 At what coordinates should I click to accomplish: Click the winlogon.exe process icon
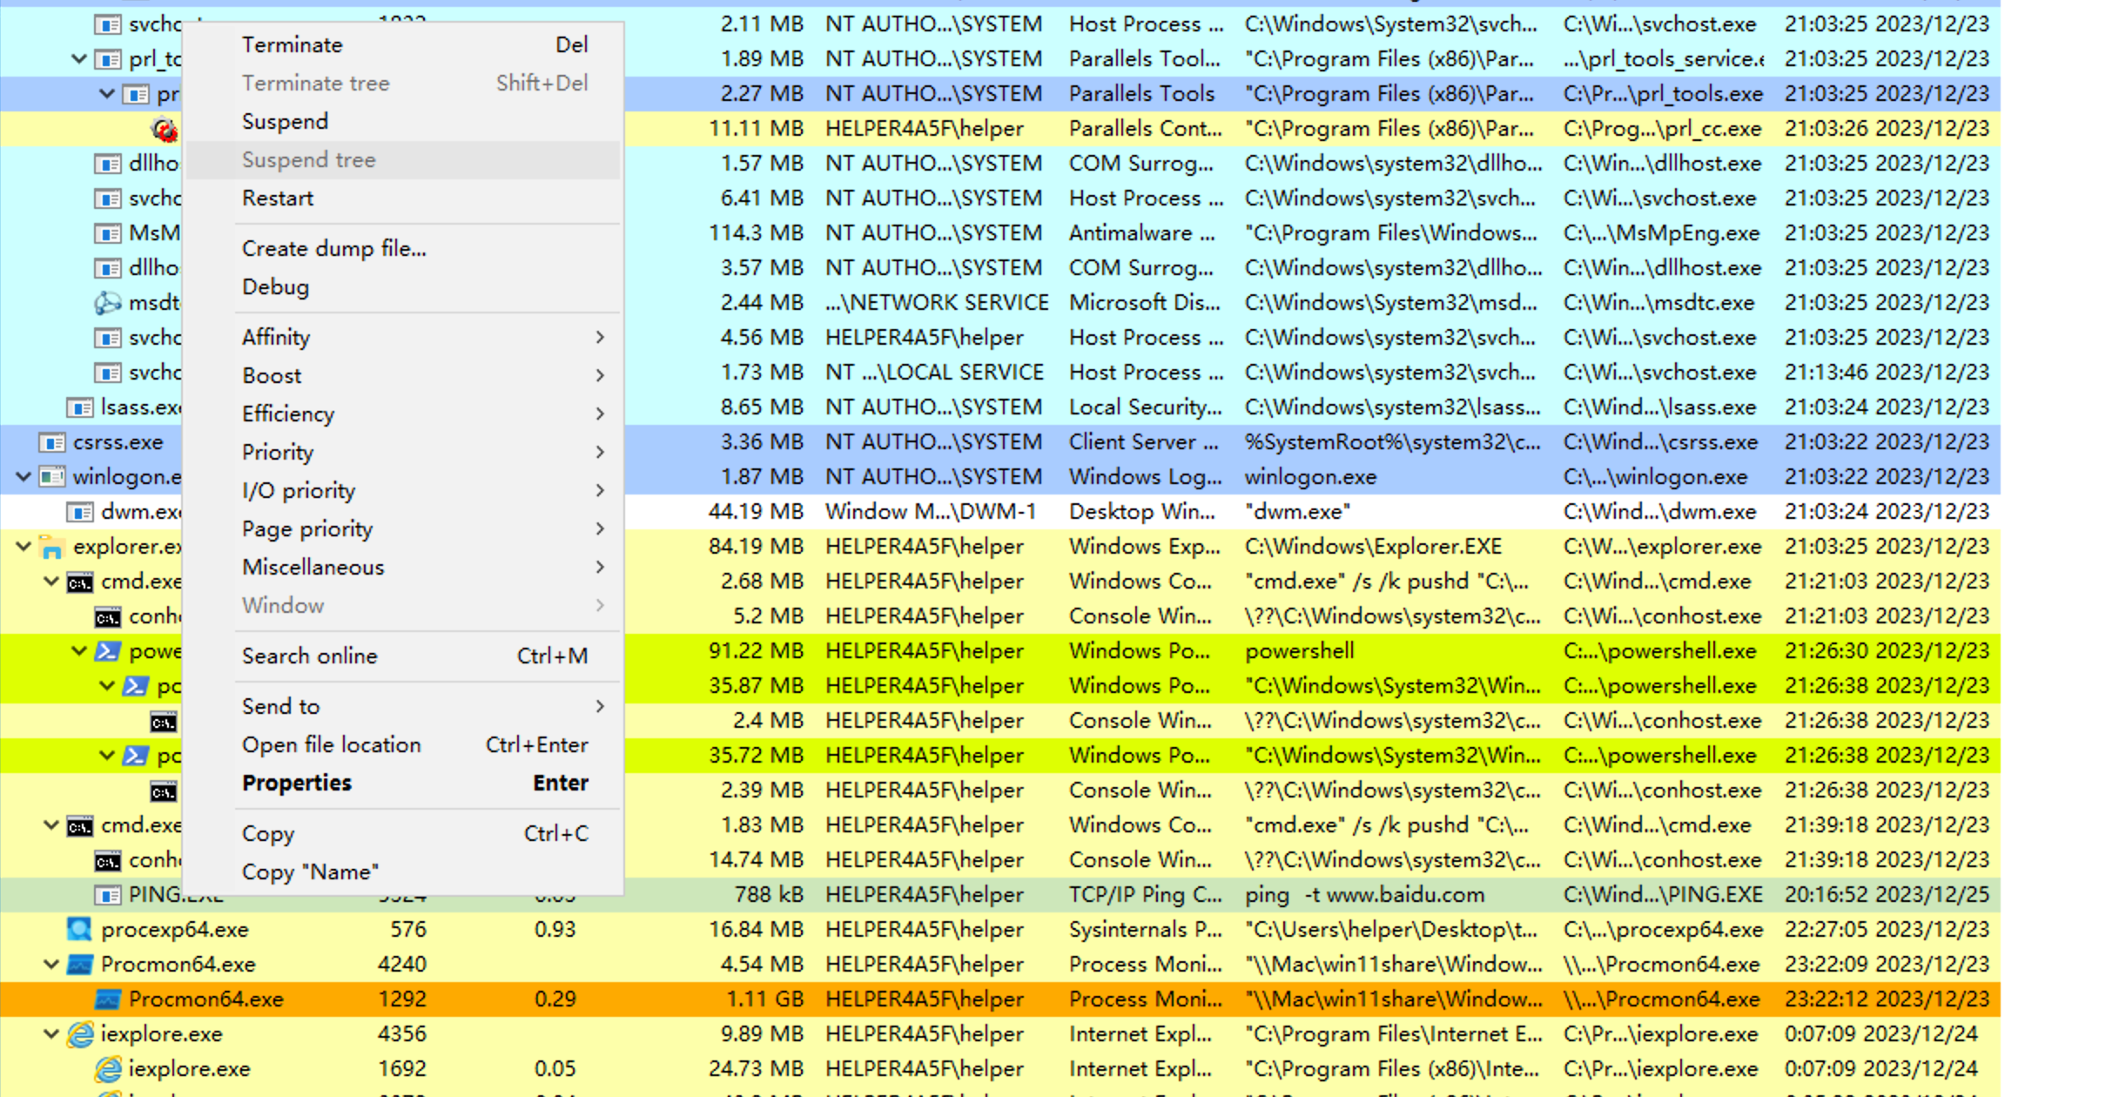[52, 477]
